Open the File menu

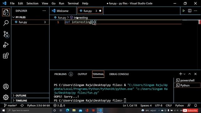[12, 3]
